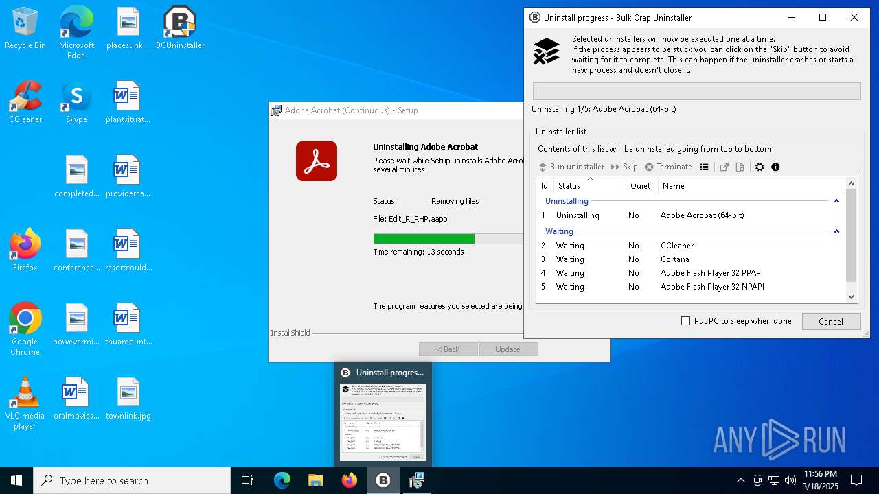Select the oralmovies document on desktop
The height and width of the screenshot is (494, 879).
coord(76,399)
